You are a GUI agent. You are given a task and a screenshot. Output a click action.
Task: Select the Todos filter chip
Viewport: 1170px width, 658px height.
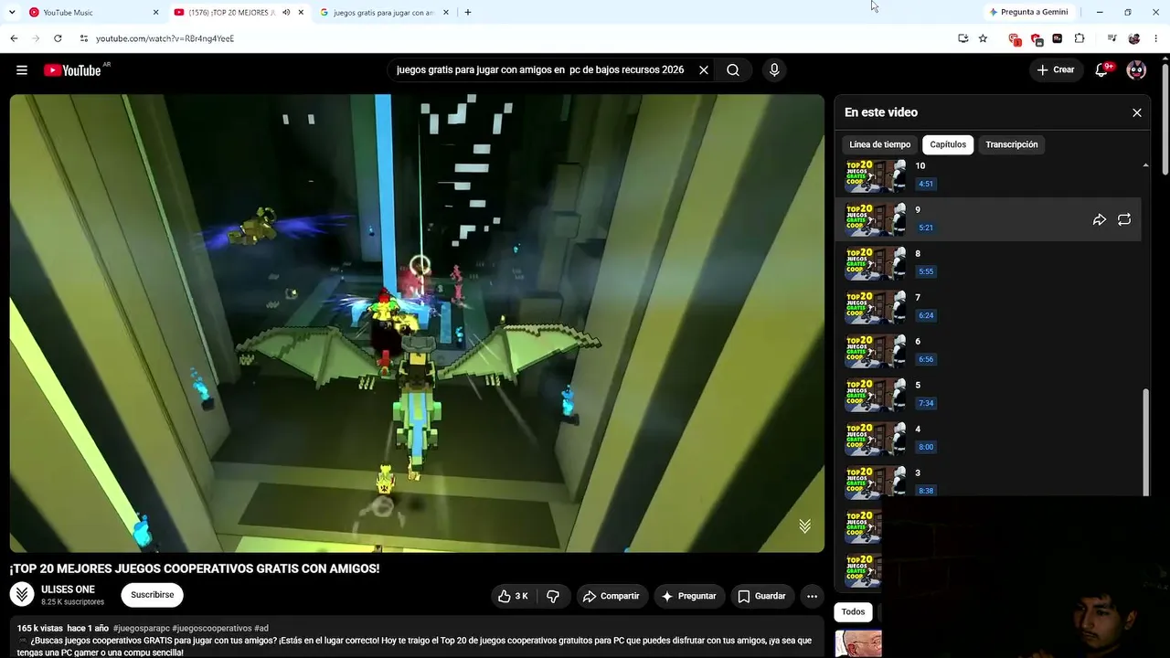(853, 611)
